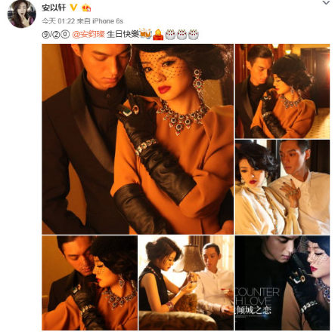Click the circled 9 number symbol
The height and width of the screenshot is (332, 335).
click(45, 34)
